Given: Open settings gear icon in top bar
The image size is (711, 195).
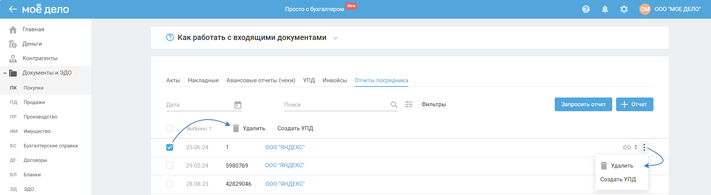Looking at the screenshot, I should 624,9.
